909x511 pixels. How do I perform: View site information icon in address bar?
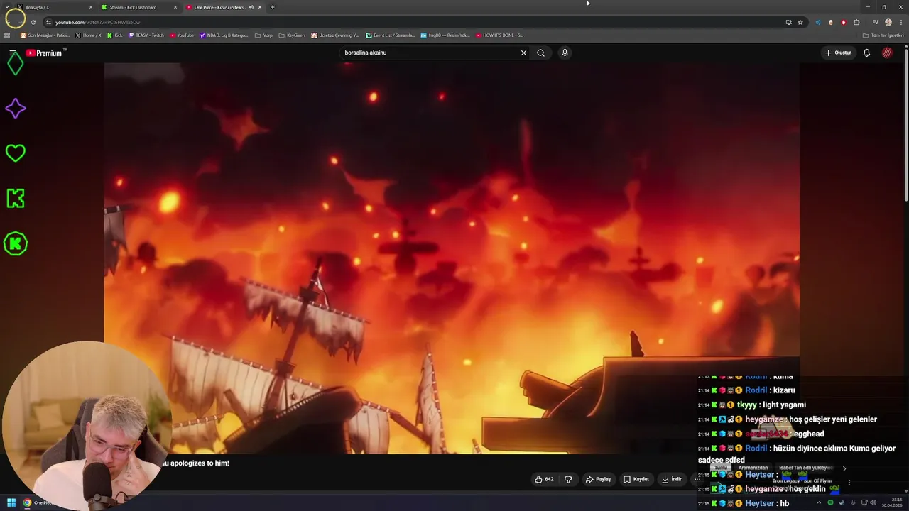pyautogui.click(x=48, y=22)
